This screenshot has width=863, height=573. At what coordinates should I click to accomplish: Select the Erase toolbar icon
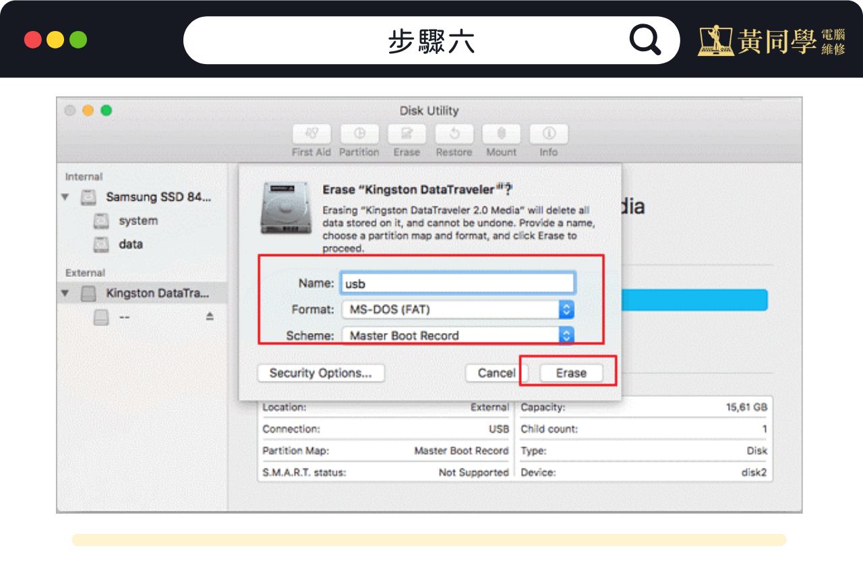tap(407, 133)
